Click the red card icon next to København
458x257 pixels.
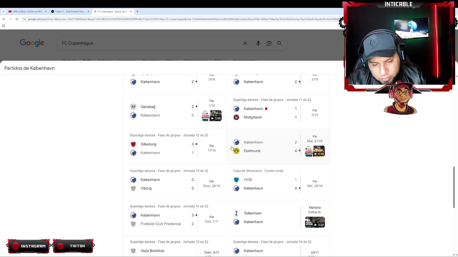coord(266,109)
